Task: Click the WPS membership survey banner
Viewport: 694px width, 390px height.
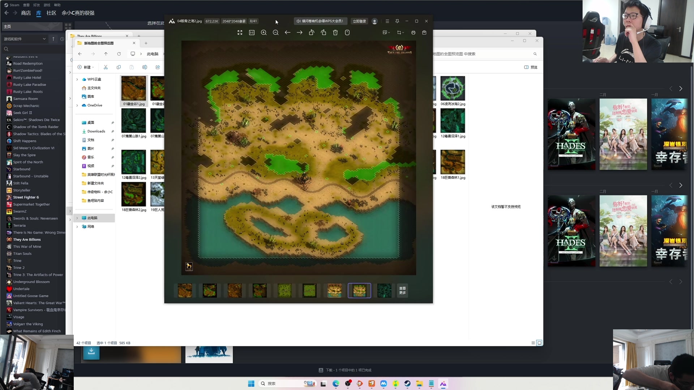Action: click(x=320, y=21)
